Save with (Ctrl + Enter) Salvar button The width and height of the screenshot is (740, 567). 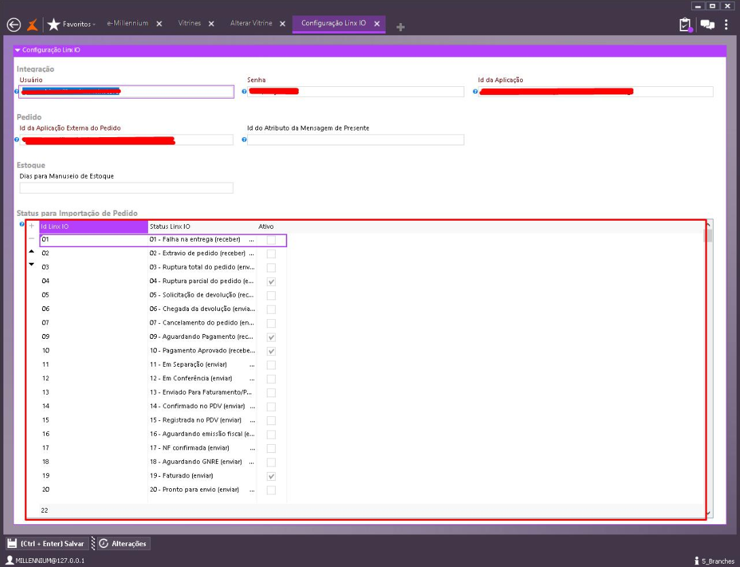(47, 543)
